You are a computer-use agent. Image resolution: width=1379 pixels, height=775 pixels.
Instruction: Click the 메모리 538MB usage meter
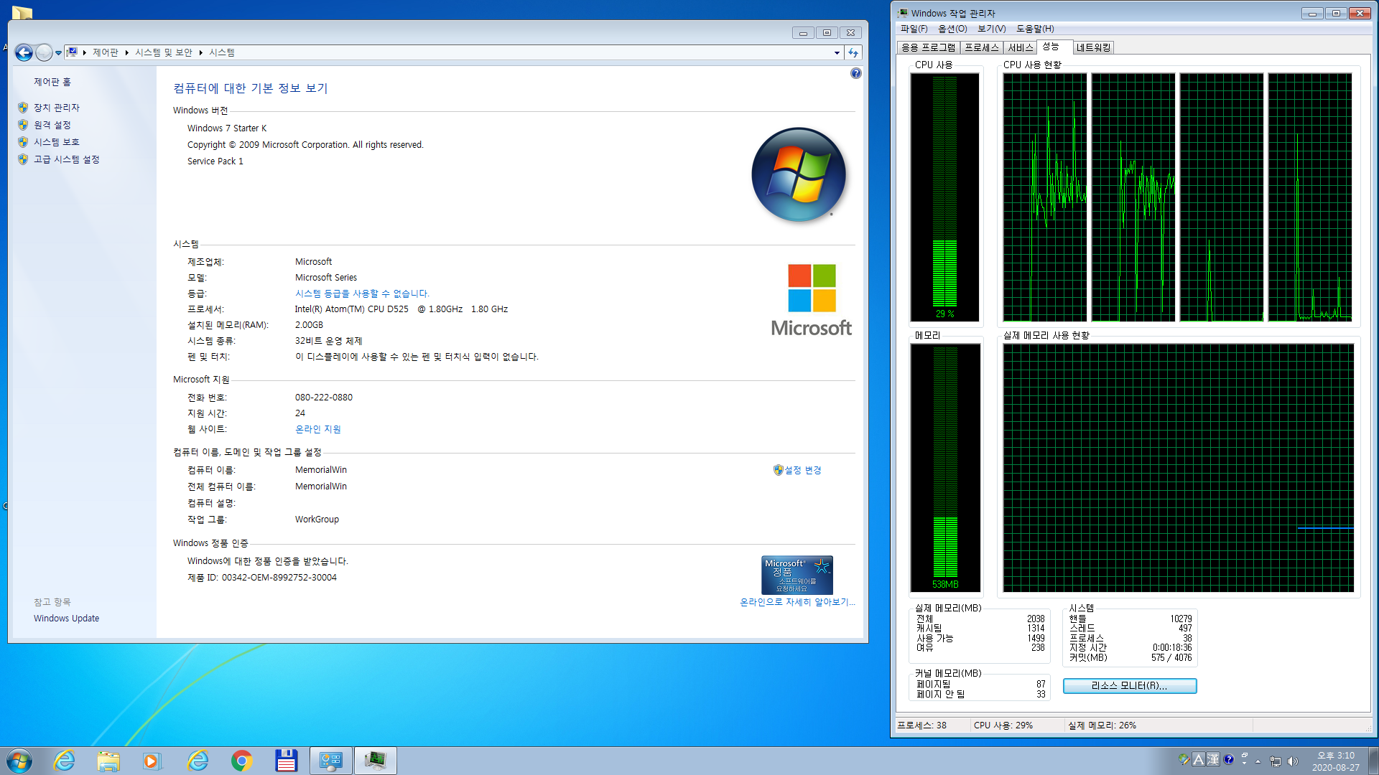pos(944,467)
